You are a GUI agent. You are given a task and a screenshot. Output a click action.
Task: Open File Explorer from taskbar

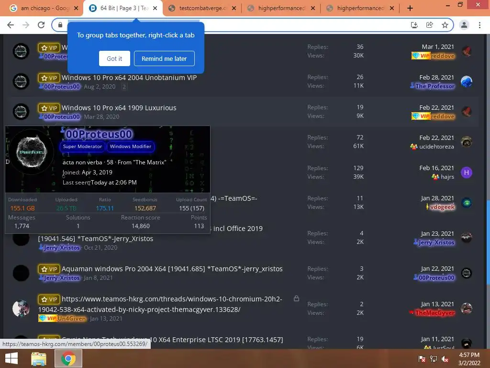39,358
